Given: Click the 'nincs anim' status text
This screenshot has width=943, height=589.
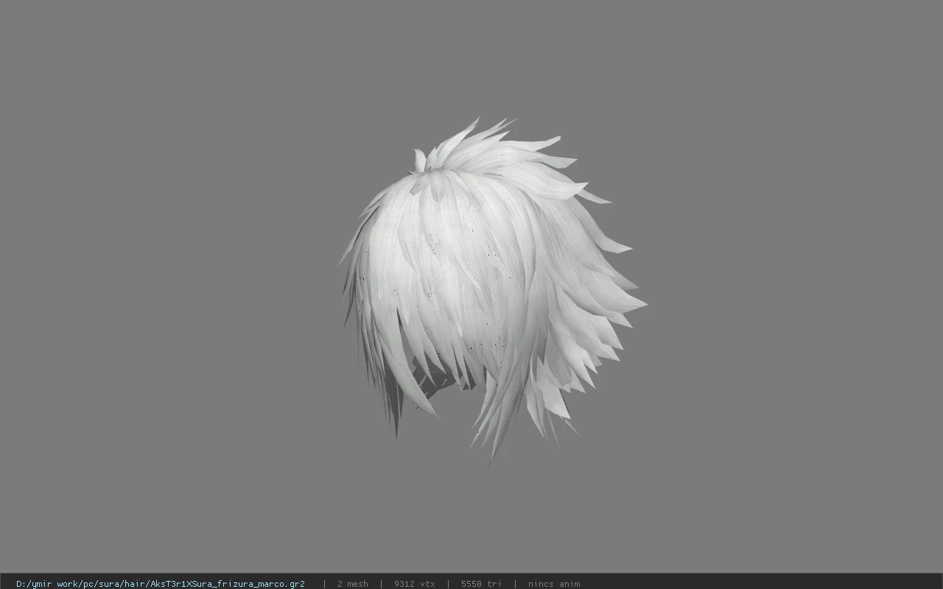Looking at the screenshot, I should click(553, 584).
